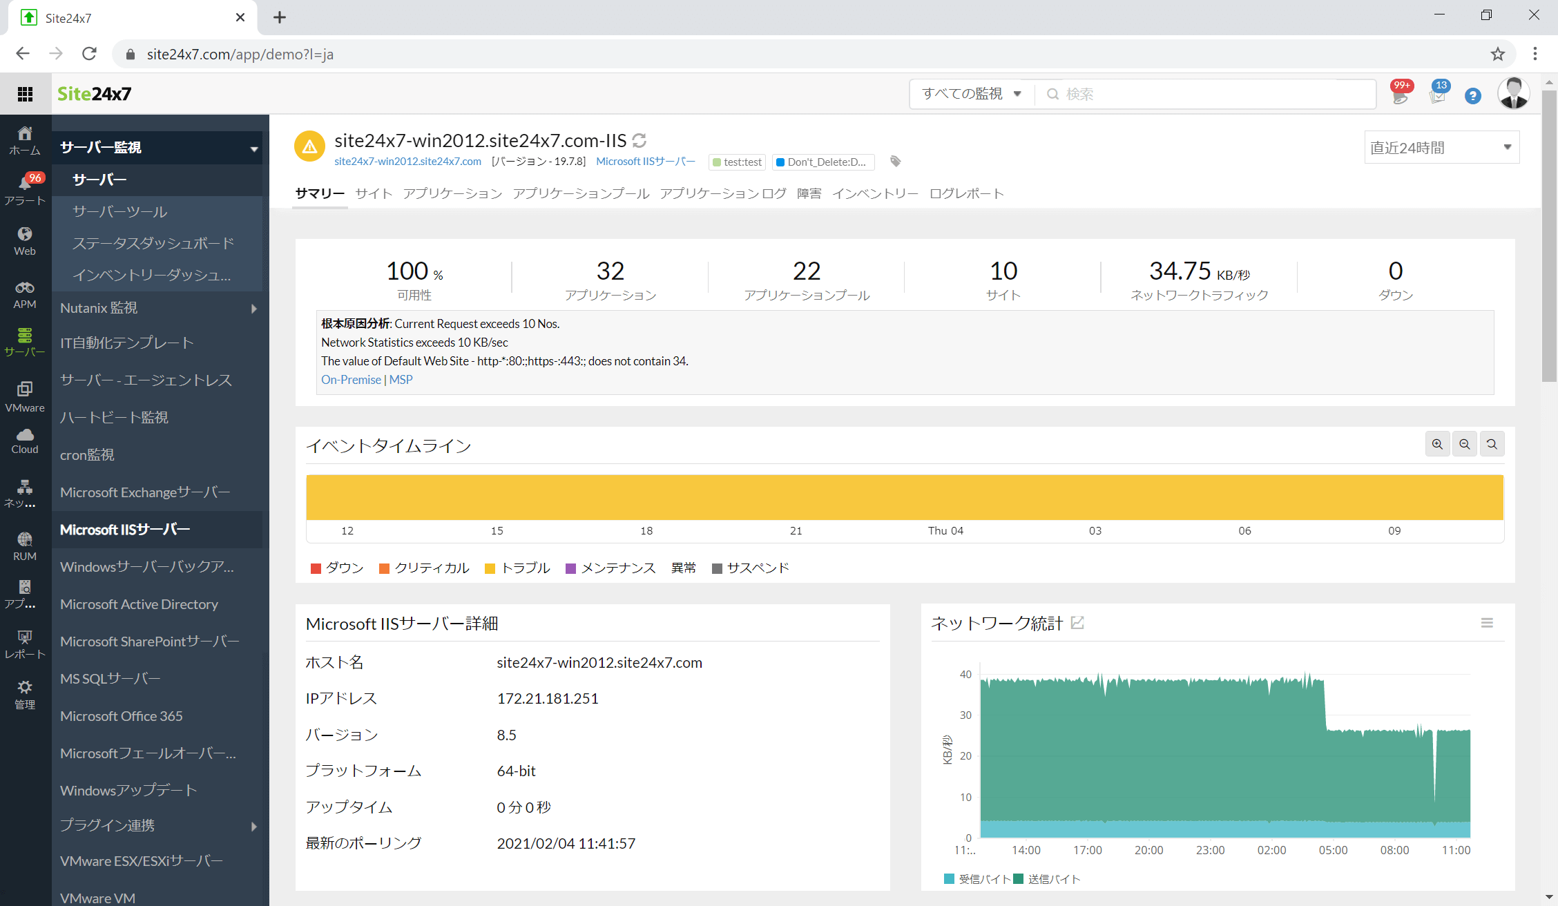This screenshot has width=1558, height=906.
Task: Switch to the アプリケーションプール tab
Action: [581, 193]
